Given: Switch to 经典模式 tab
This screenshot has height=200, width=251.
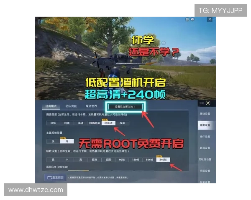Looking at the screenshot, I should tap(51, 106).
